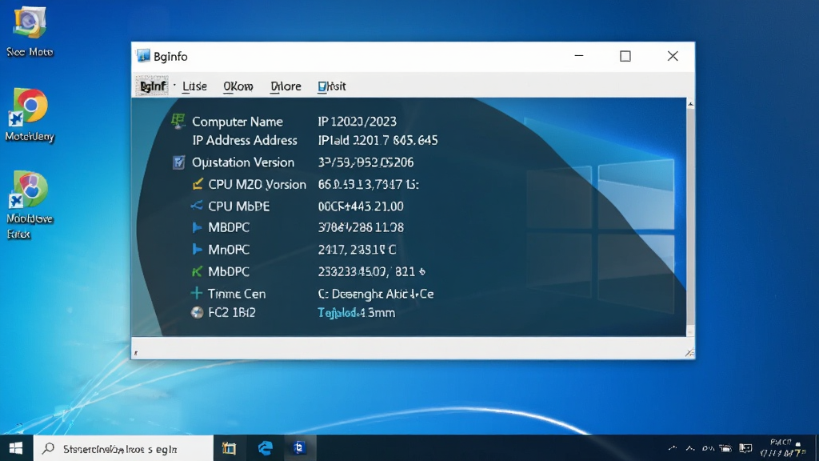Open the MoteiUeny Chrome desktop shortcut
Viewport: 819px width, 461px height.
(30, 115)
